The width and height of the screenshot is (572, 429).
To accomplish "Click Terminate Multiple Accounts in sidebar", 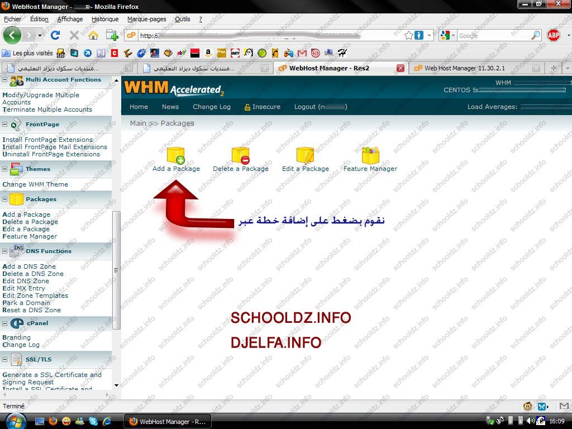I will pyautogui.click(x=47, y=109).
